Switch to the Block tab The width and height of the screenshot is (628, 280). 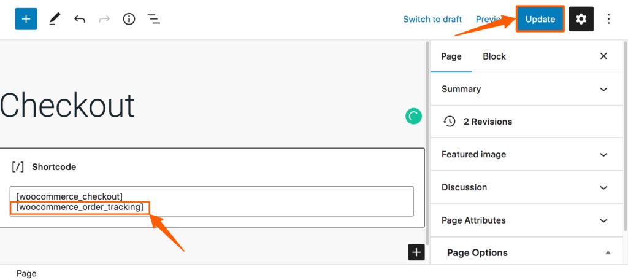click(x=494, y=56)
